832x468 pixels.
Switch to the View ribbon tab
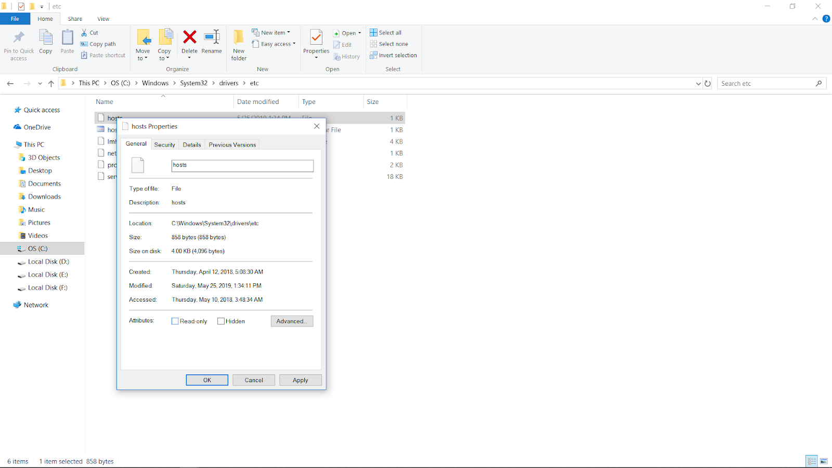click(103, 19)
